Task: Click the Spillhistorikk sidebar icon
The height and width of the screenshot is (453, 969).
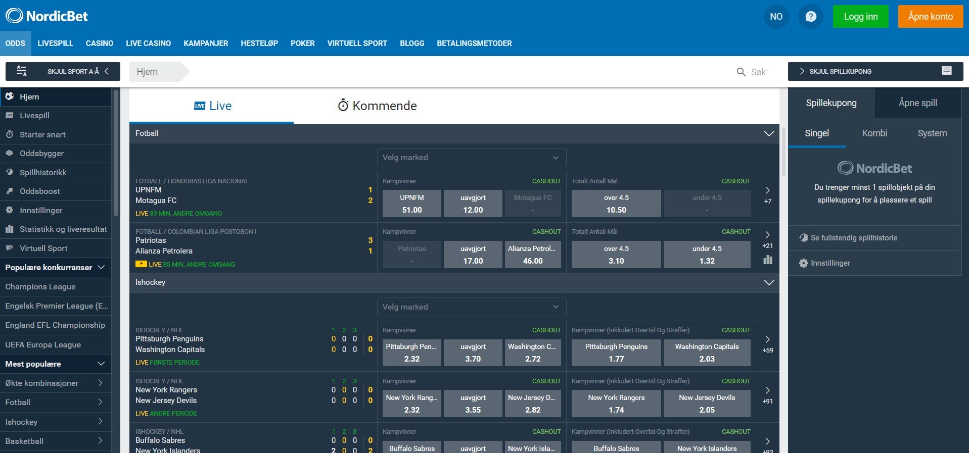Action: (10, 172)
